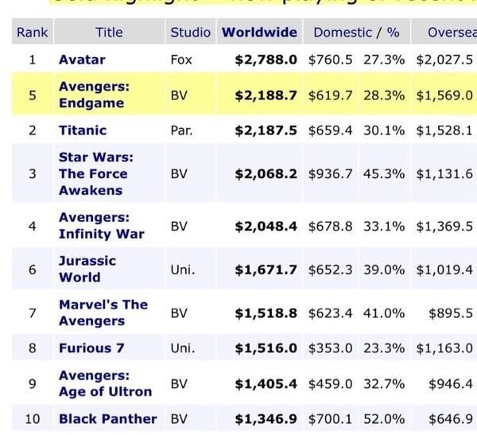Screen dimensions: 477x435
Task: Click the Titanic movie link
Action: (x=83, y=130)
